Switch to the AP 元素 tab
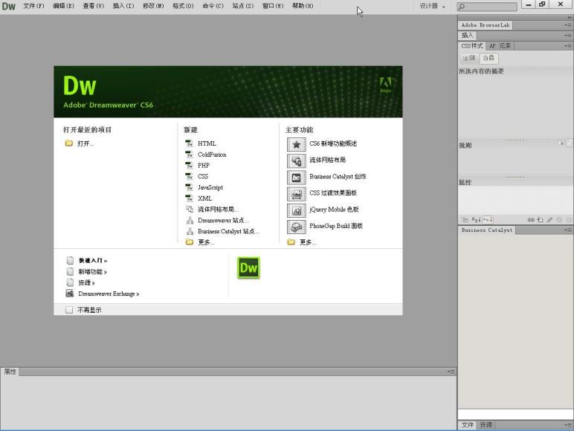 500,46
